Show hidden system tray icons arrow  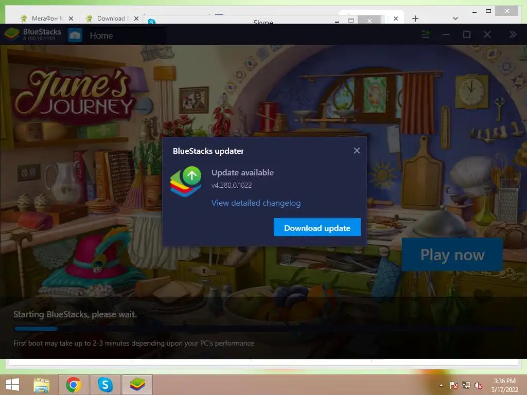click(441, 385)
